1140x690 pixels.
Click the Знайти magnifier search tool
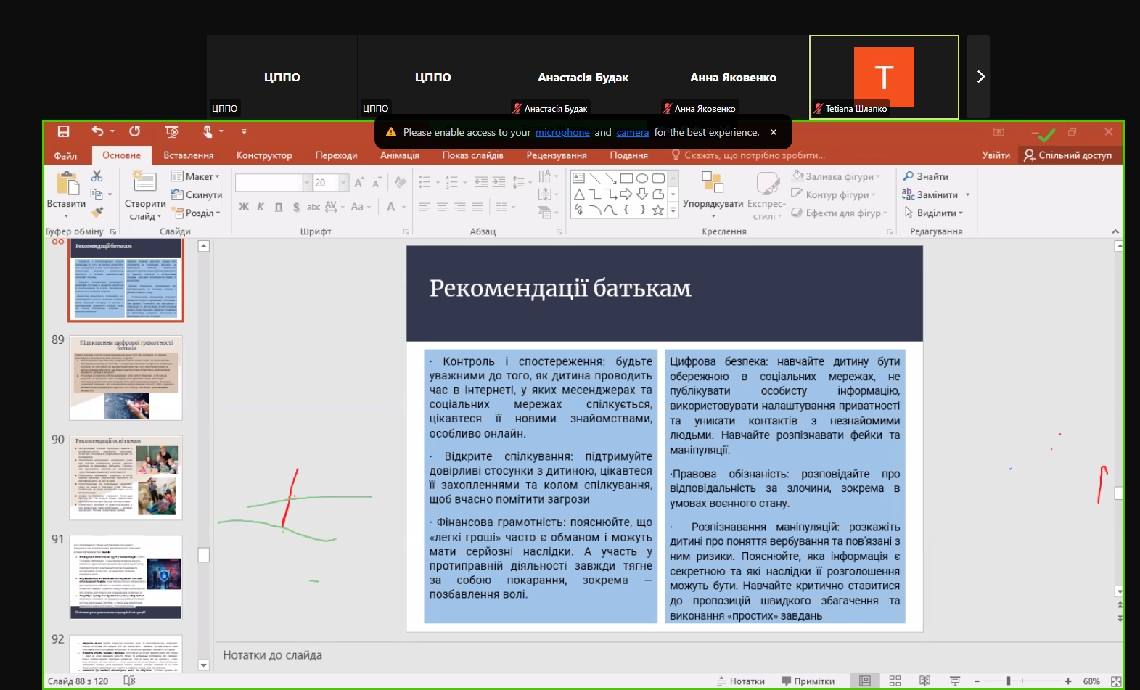925,176
